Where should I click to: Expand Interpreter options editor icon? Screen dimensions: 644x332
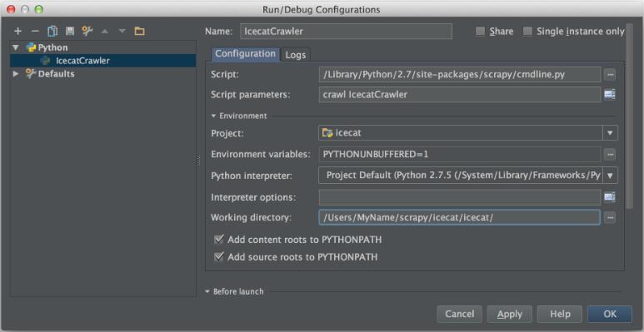(610, 197)
